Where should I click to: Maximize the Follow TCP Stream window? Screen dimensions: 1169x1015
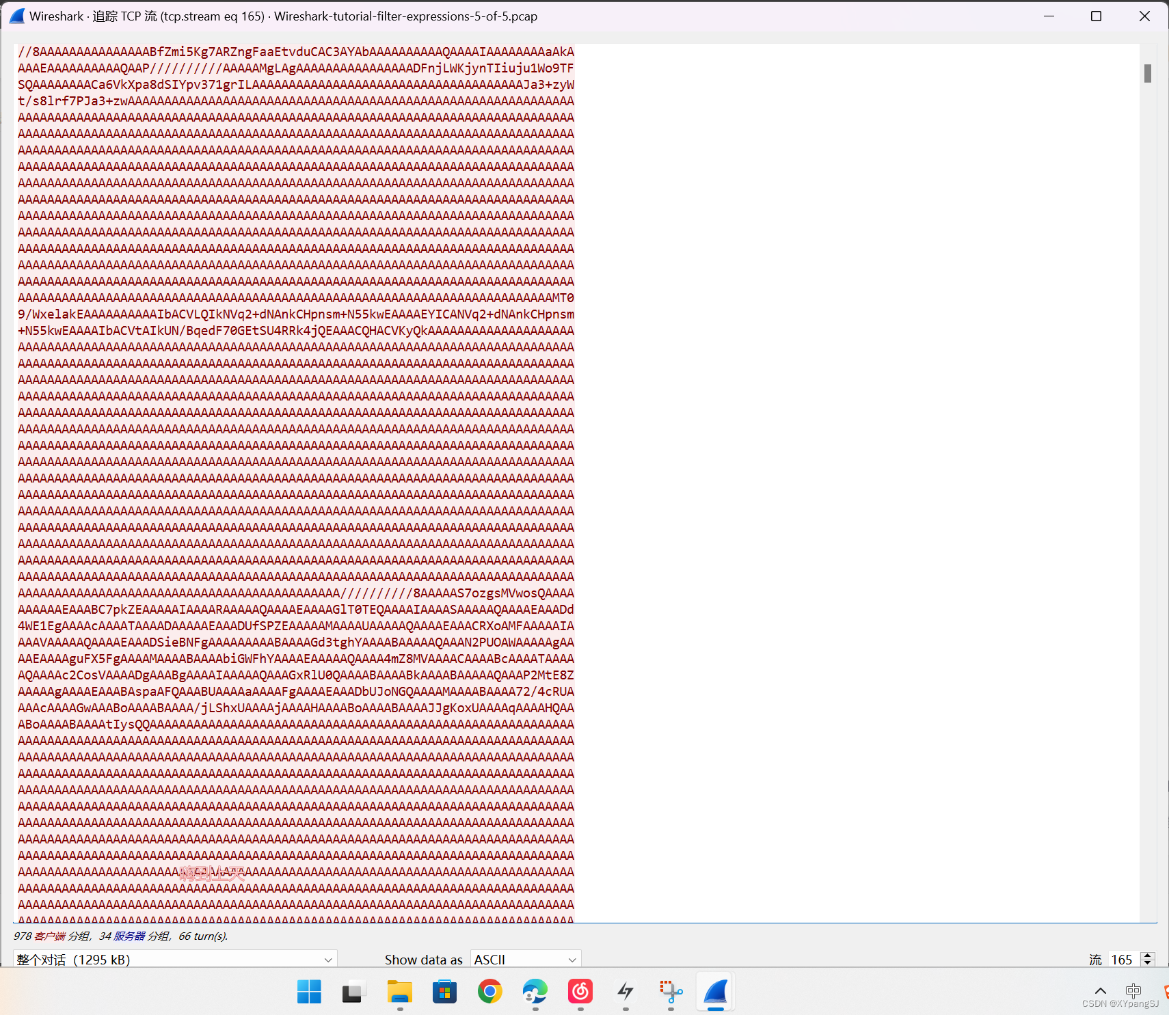pos(1096,16)
